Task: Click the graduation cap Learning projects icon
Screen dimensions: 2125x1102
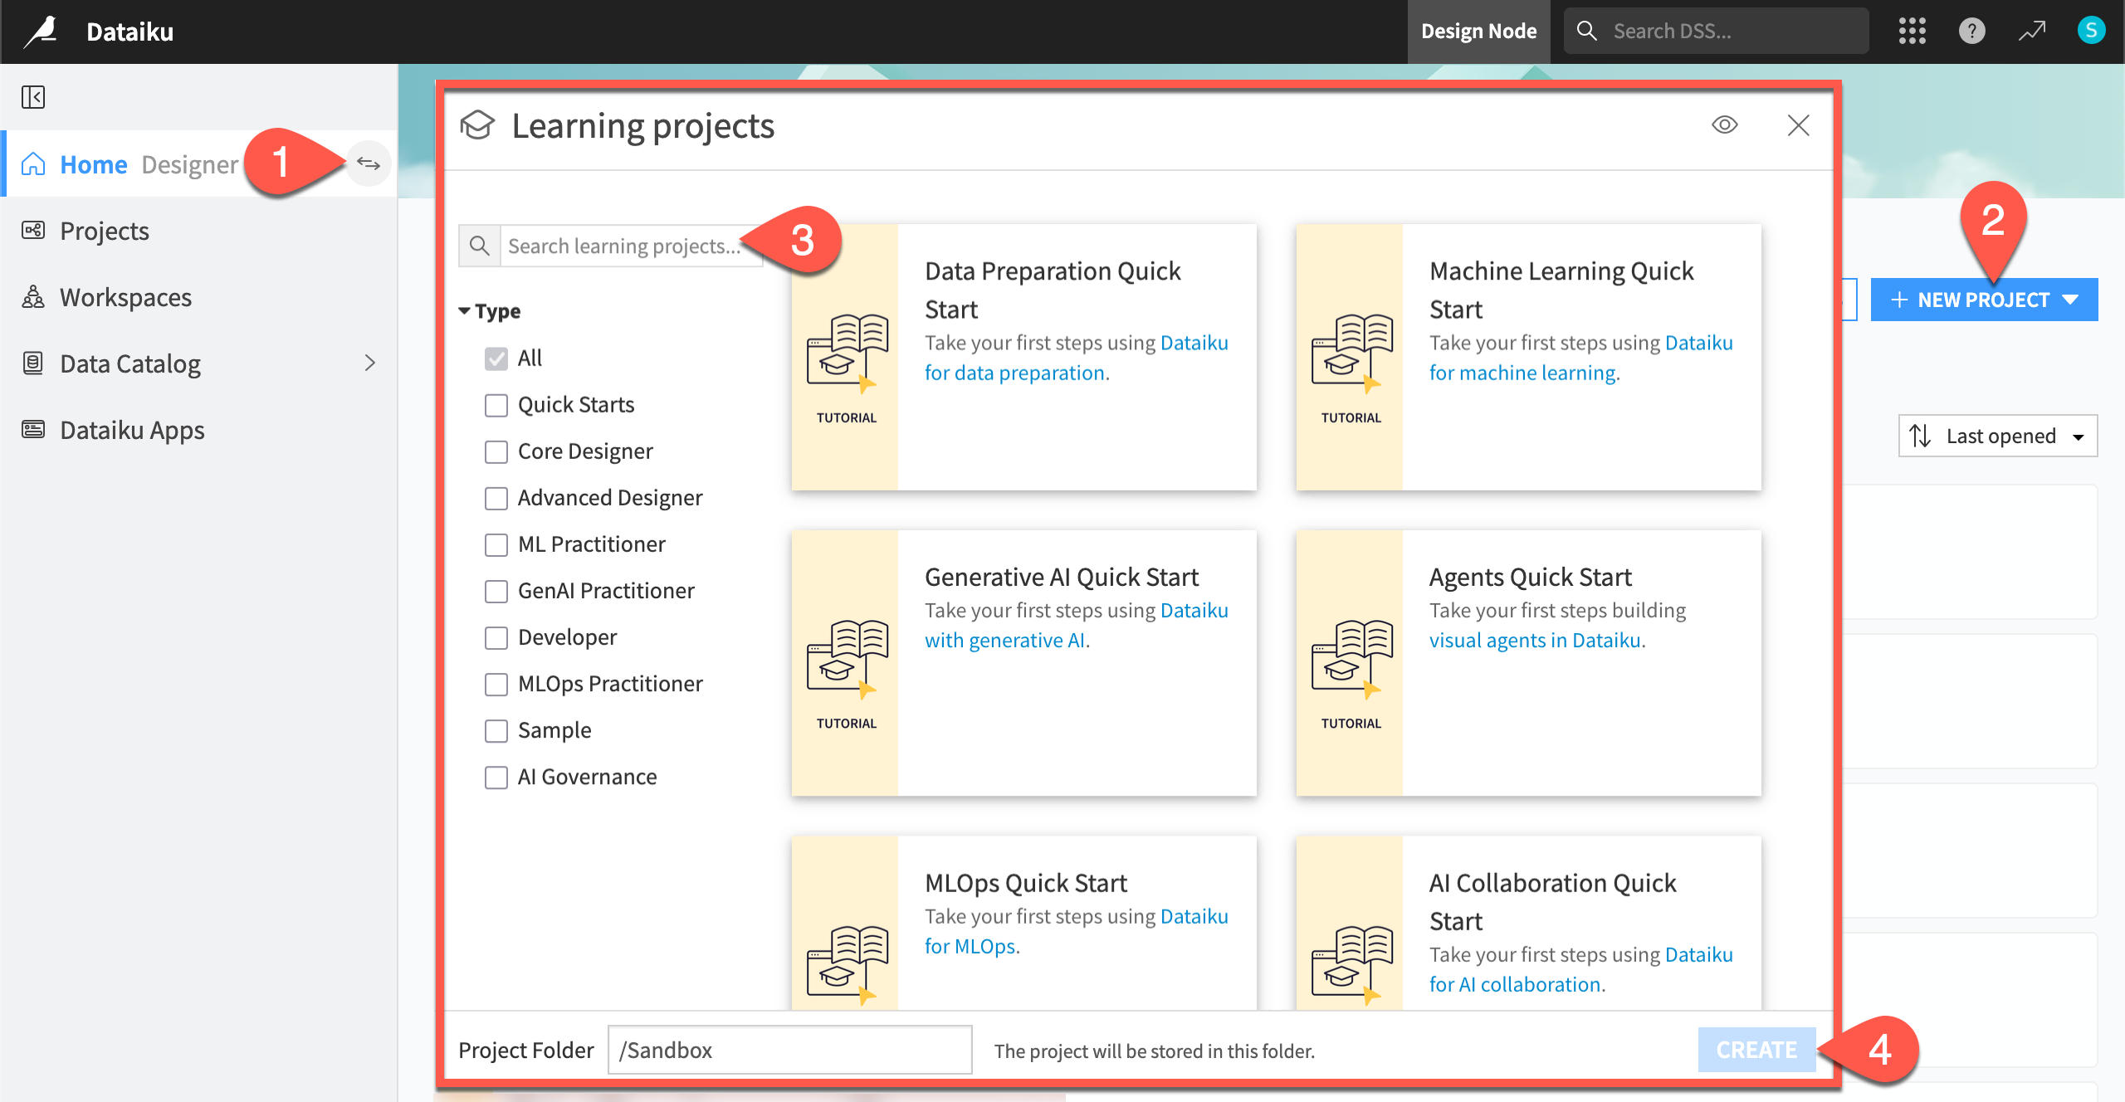Action: click(477, 125)
